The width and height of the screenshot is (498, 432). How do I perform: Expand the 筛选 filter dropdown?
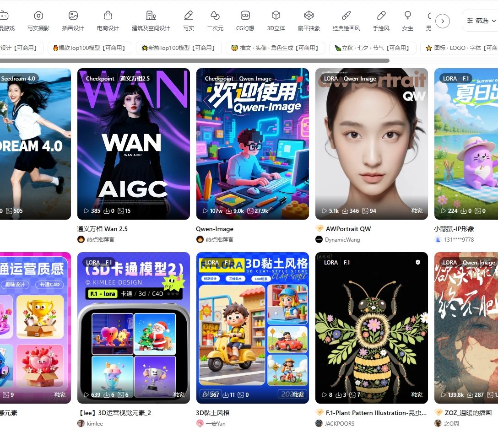pos(478,21)
